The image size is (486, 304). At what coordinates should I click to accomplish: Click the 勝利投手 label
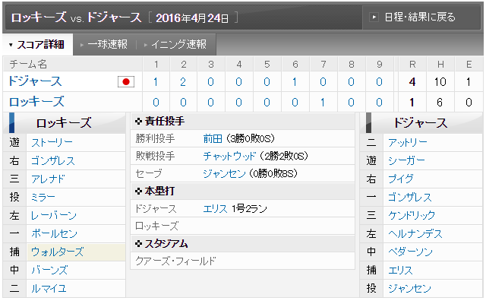[155, 138]
